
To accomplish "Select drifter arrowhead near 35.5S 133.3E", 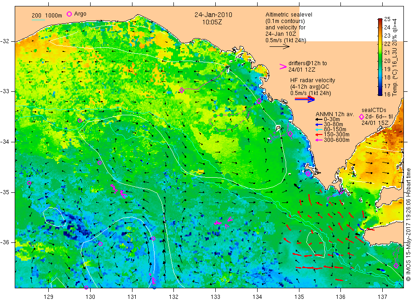I will (230, 219).
